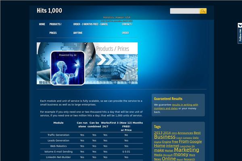The image size is (242, 161).
Task: Click the Tags widget heading
Action: tap(157, 127)
